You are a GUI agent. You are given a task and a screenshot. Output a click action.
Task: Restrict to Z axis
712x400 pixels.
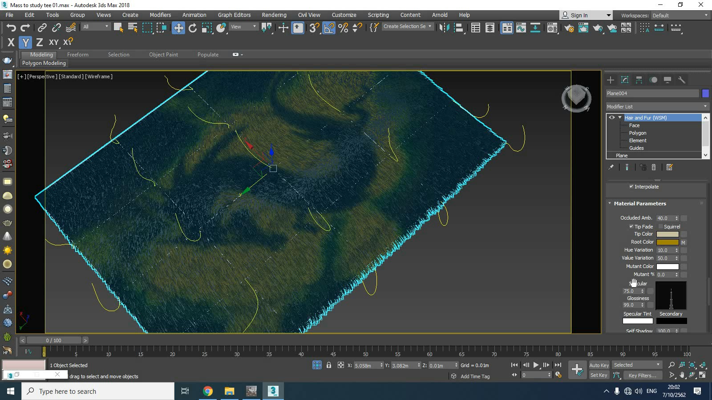40,42
